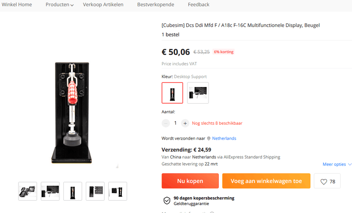Increase quantity with the plus button
The image size is (352, 213).
coord(185,123)
